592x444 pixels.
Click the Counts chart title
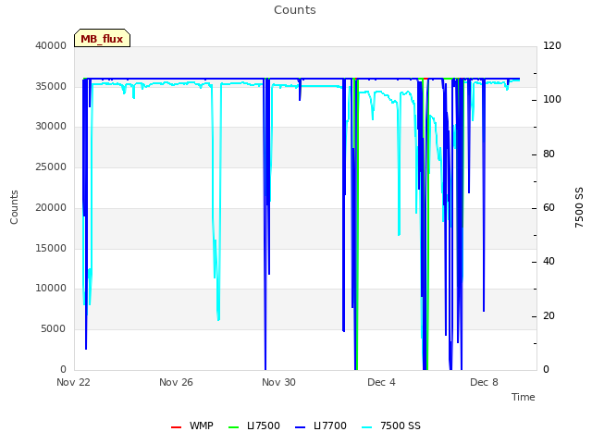[295, 10]
